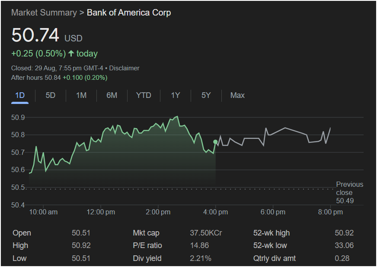Click the 4:00 pm axis label
The image size is (377, 267).
215,212
